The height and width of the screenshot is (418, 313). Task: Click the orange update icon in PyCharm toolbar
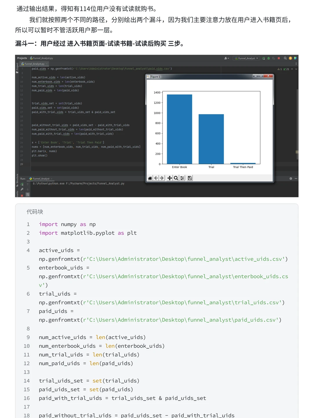tap(290, 58)
